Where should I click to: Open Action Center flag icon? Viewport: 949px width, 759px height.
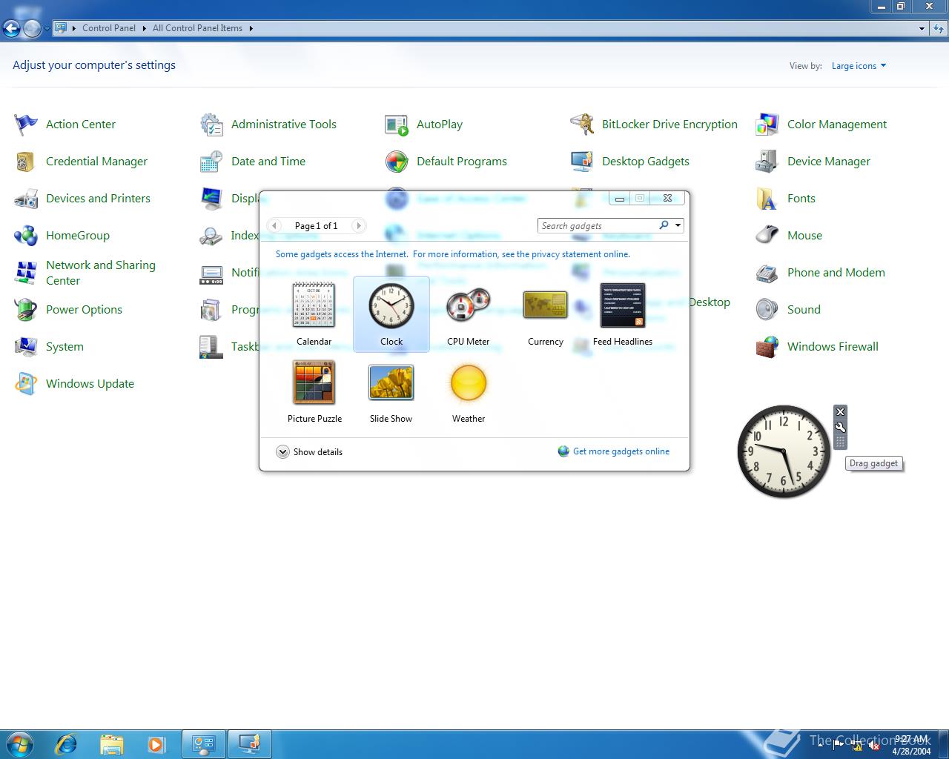pos(26,125)
